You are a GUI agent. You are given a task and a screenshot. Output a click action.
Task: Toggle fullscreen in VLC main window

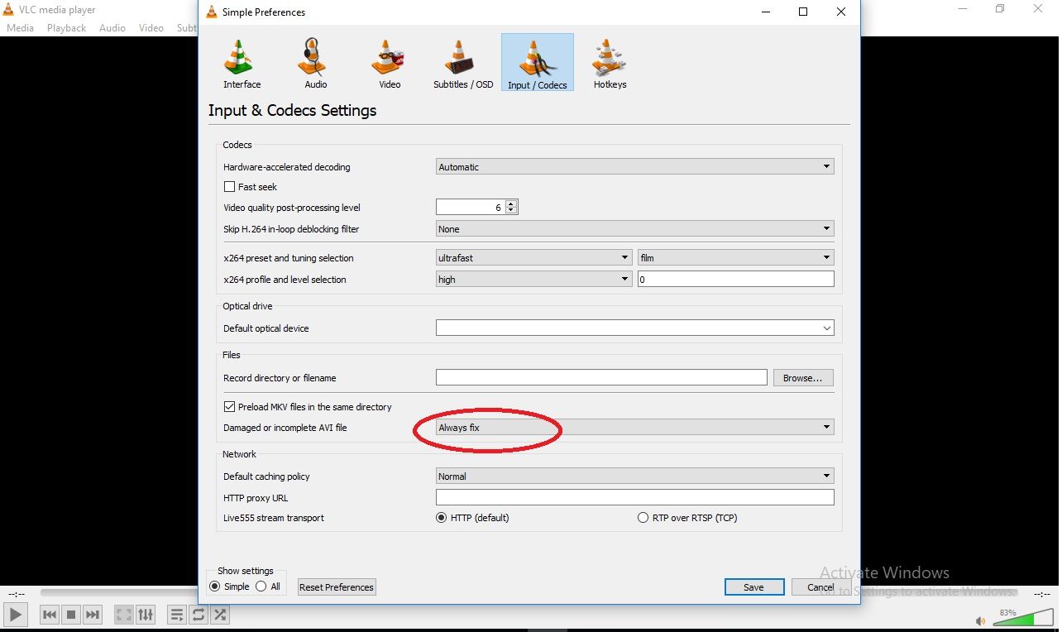(124, 615)
